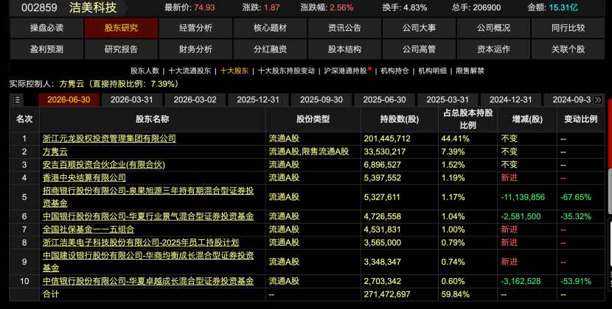Open shareholder 方隽云 in the table
The width and height of the screenshot is (612, 309).
[x=55, y=152]
